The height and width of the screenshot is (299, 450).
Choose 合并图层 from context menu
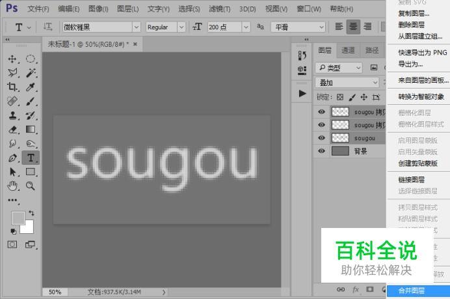coord(418,291)
